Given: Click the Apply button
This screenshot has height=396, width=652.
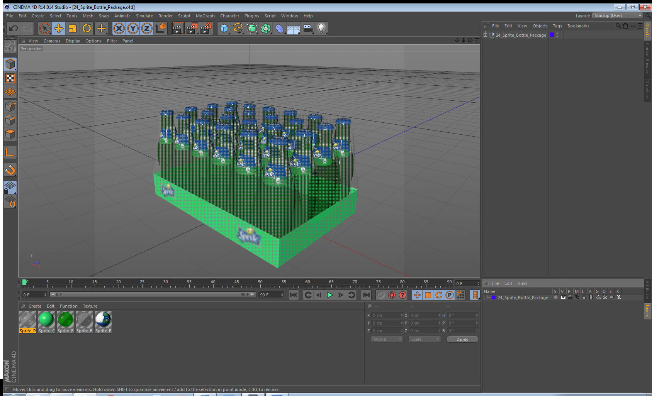Looking at the screenshot, I should [x=462, y=340].
